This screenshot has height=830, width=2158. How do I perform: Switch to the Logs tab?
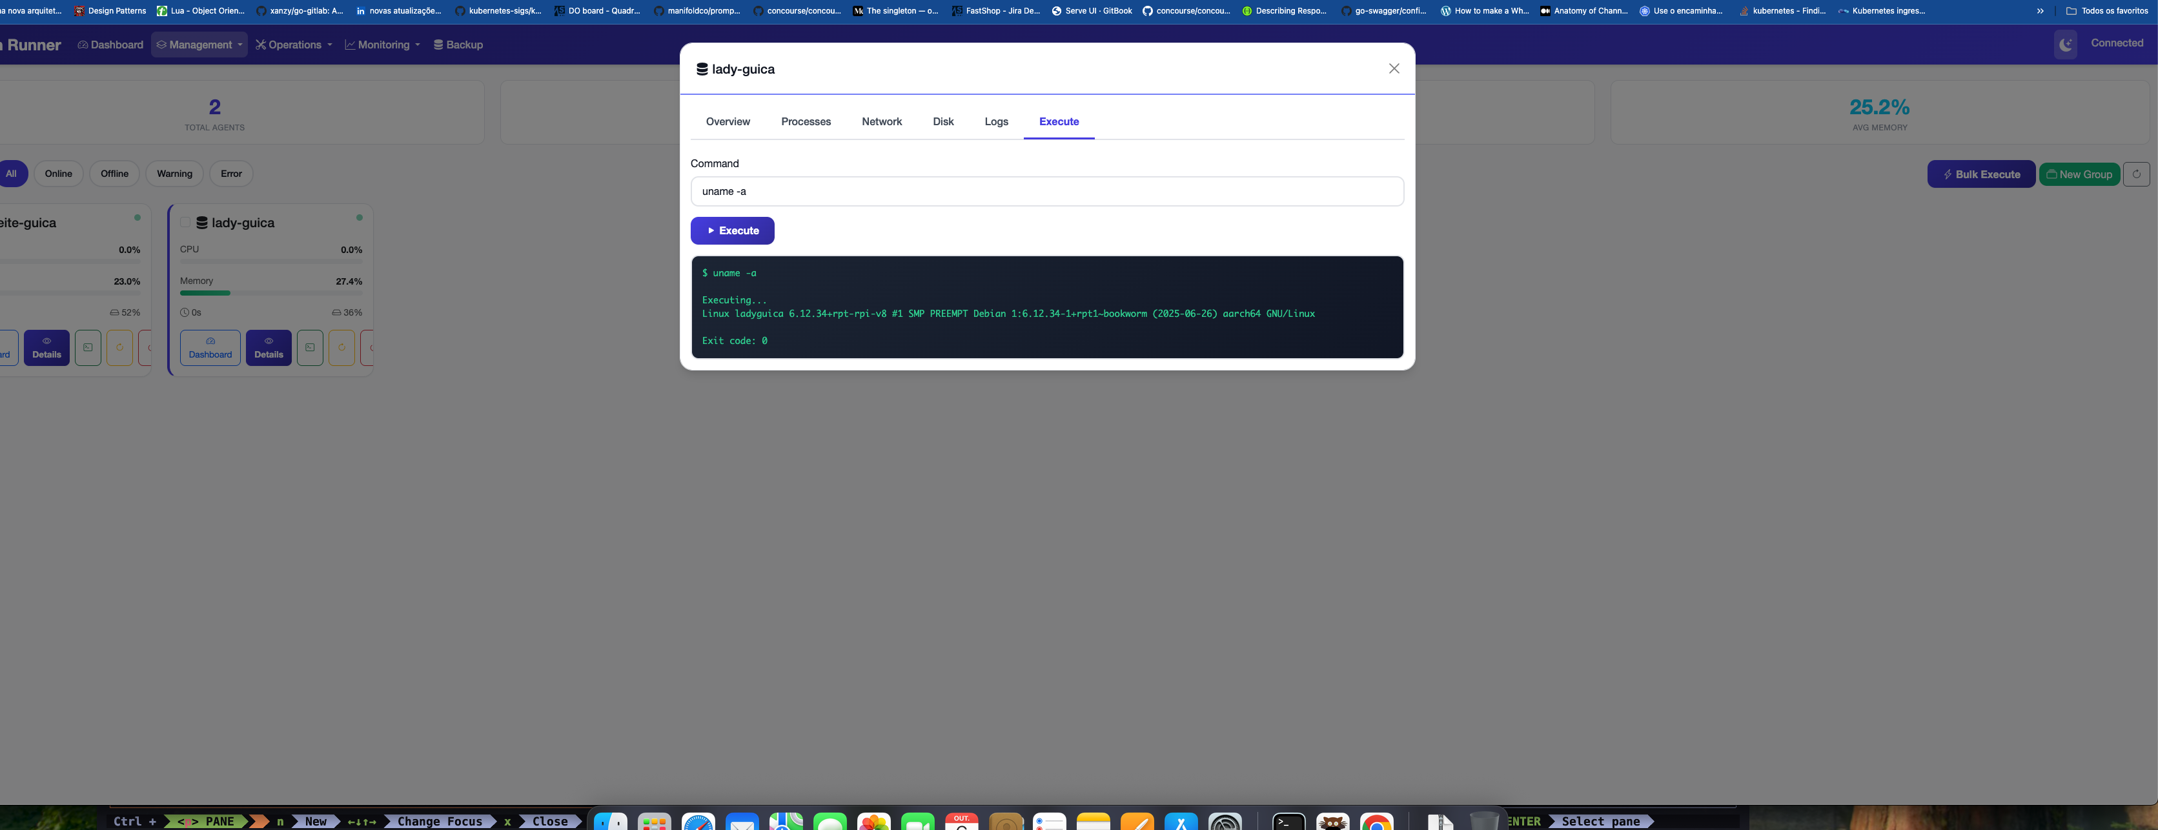click(996, 121)
